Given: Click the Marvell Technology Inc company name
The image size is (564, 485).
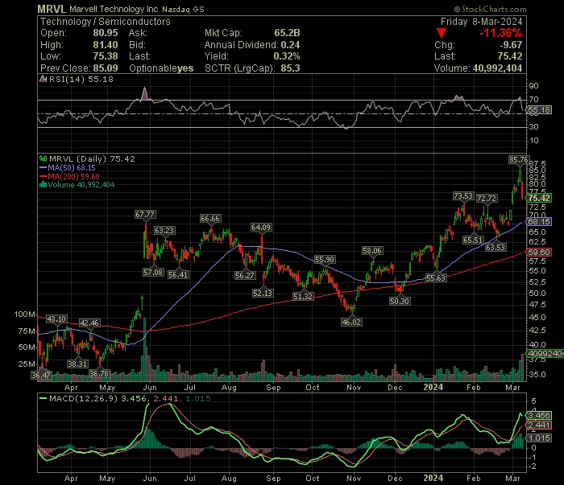Looking at the screenshot, I should [114, 9].
